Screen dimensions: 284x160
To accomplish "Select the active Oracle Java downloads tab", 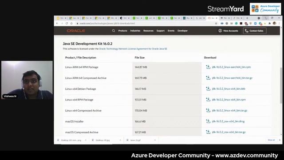I will pos(212,18).
